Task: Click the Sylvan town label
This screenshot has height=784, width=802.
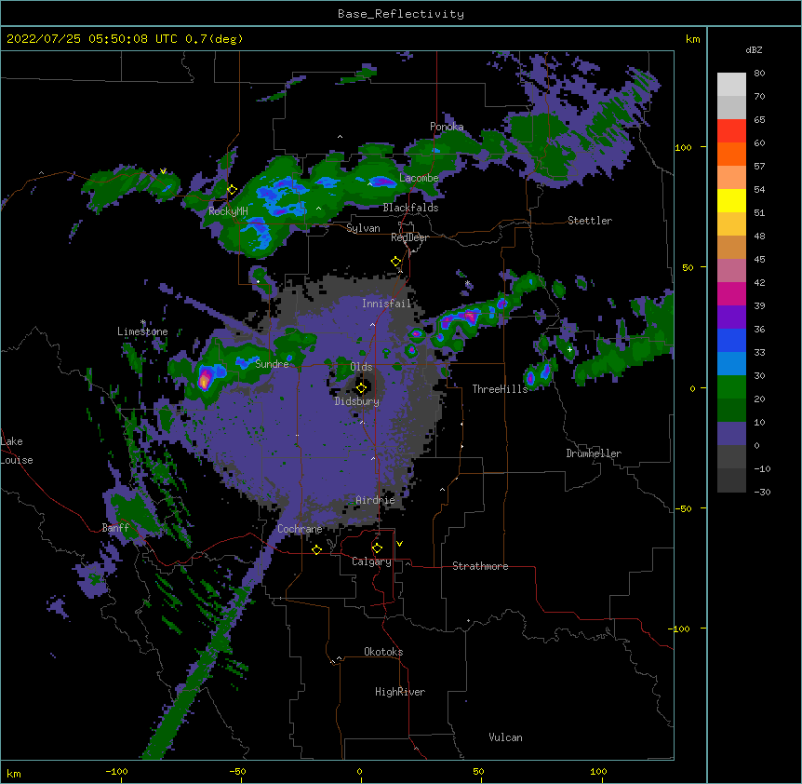Action: click(363, 228)
